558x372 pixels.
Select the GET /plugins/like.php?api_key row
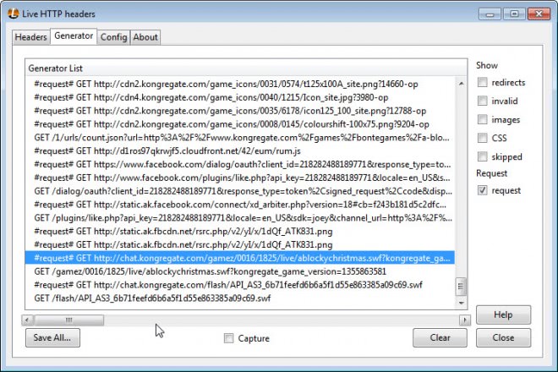click(239, 218)
